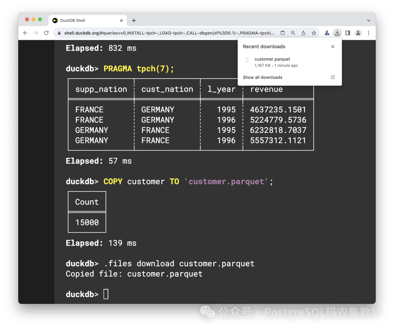Click the DuckDB favicon on the tab
Viewport: 394px width, 328px height.
pos(54,20)
